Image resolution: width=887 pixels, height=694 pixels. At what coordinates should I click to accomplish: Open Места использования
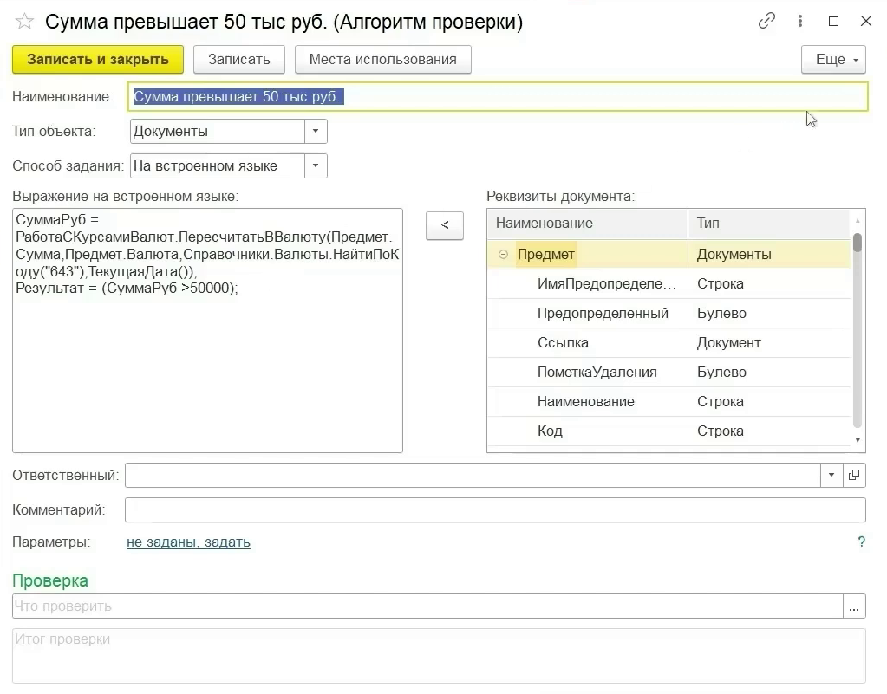point(382,60)
